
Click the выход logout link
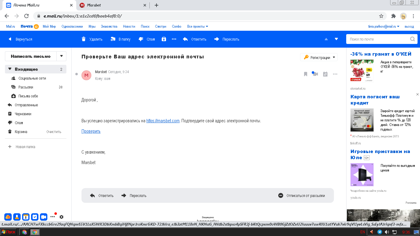point(409,26)
